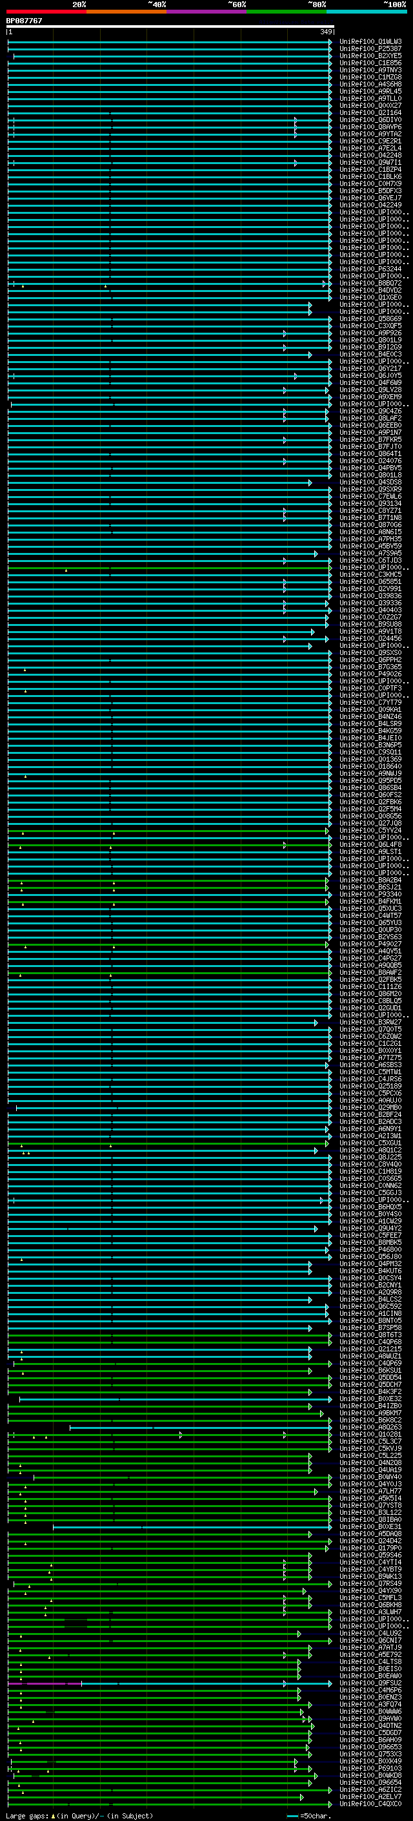Click the white query sequence bar
Viewport: 413px width, 1821px height.
pos(170,26)
